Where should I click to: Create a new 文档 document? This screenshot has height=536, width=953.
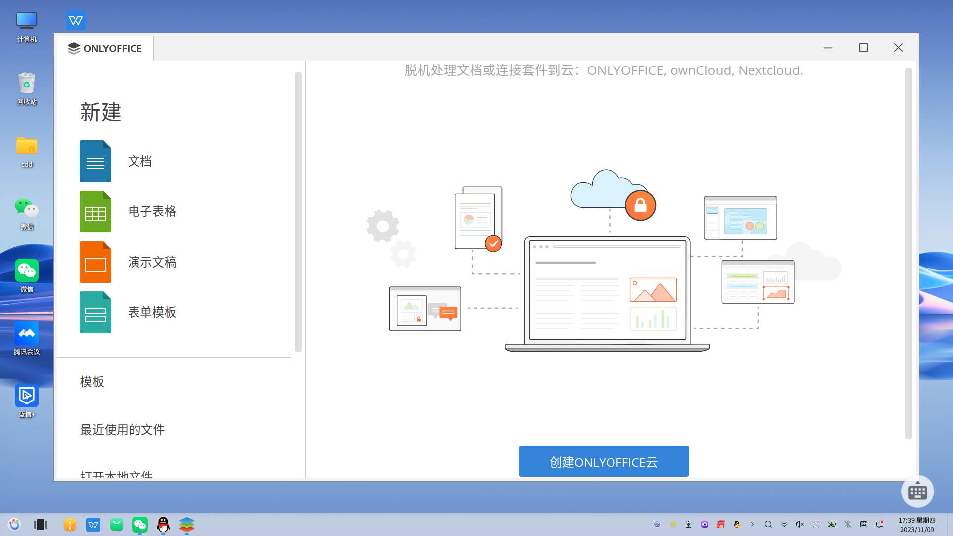click(x=116, y=161)
